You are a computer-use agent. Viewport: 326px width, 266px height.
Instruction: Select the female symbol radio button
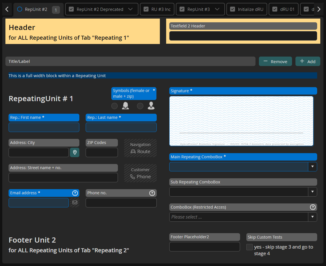[x=114, y=106]
